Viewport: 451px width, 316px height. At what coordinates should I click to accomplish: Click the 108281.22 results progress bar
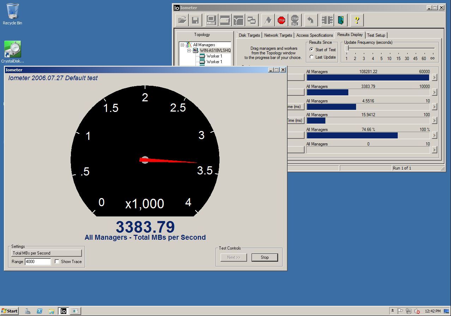(x=368, y=78)
